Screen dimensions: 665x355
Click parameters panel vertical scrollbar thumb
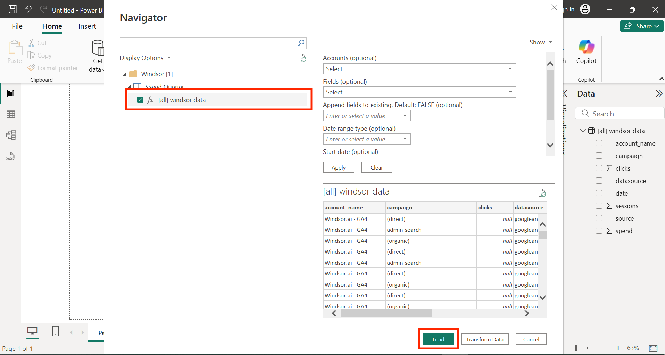(x=550, y=95)
